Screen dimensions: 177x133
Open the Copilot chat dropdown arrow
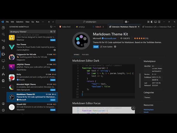128,22
